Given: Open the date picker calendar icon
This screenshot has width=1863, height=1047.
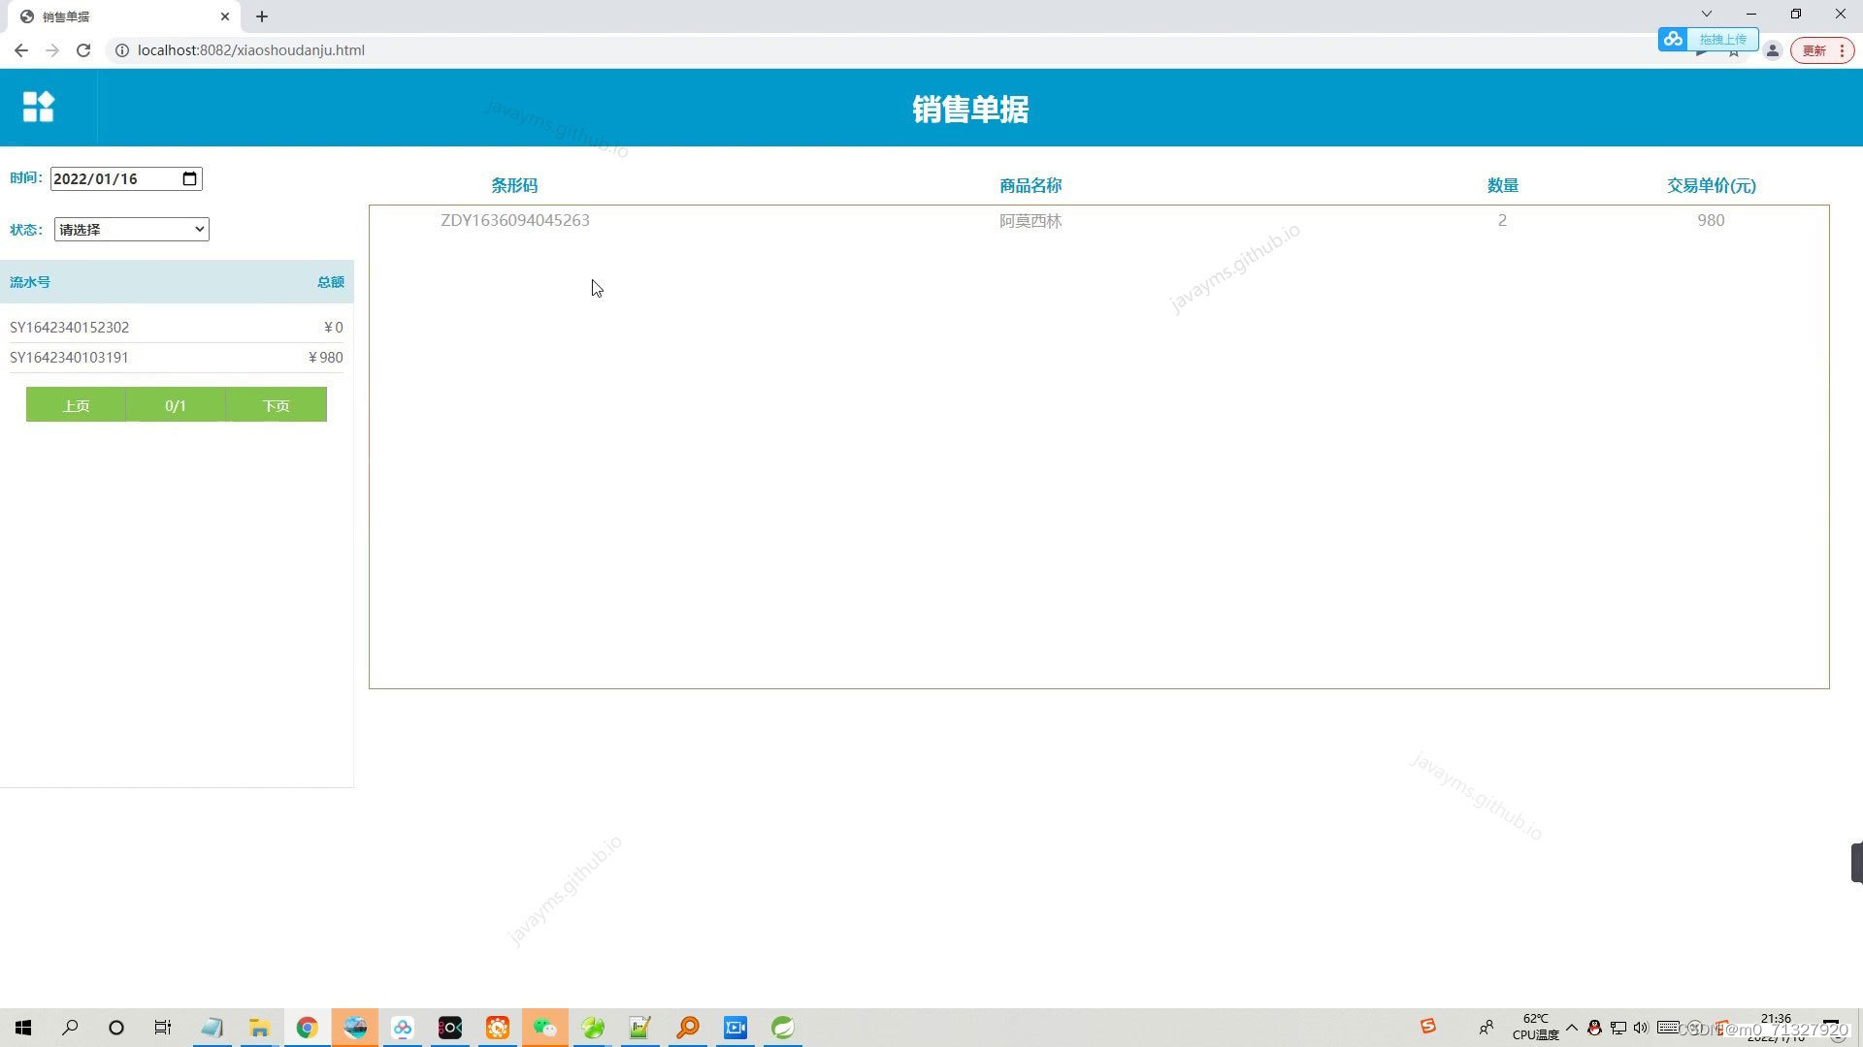Looking at the screenshot, I should pos(189,178).
